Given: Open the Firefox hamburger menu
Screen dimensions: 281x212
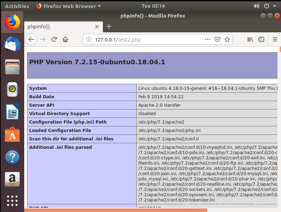Looking at the screenshot, I should point(275,39).
